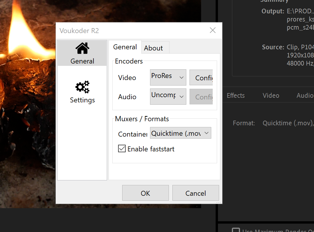Click the Voukoder R2 title bar

tap(131, 30)
